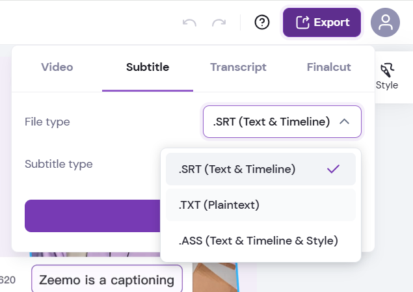Collapse the File type dropdown chevron
Image resolution: width=413 pixels, height=292 pixels.
[x=345, y=122]
